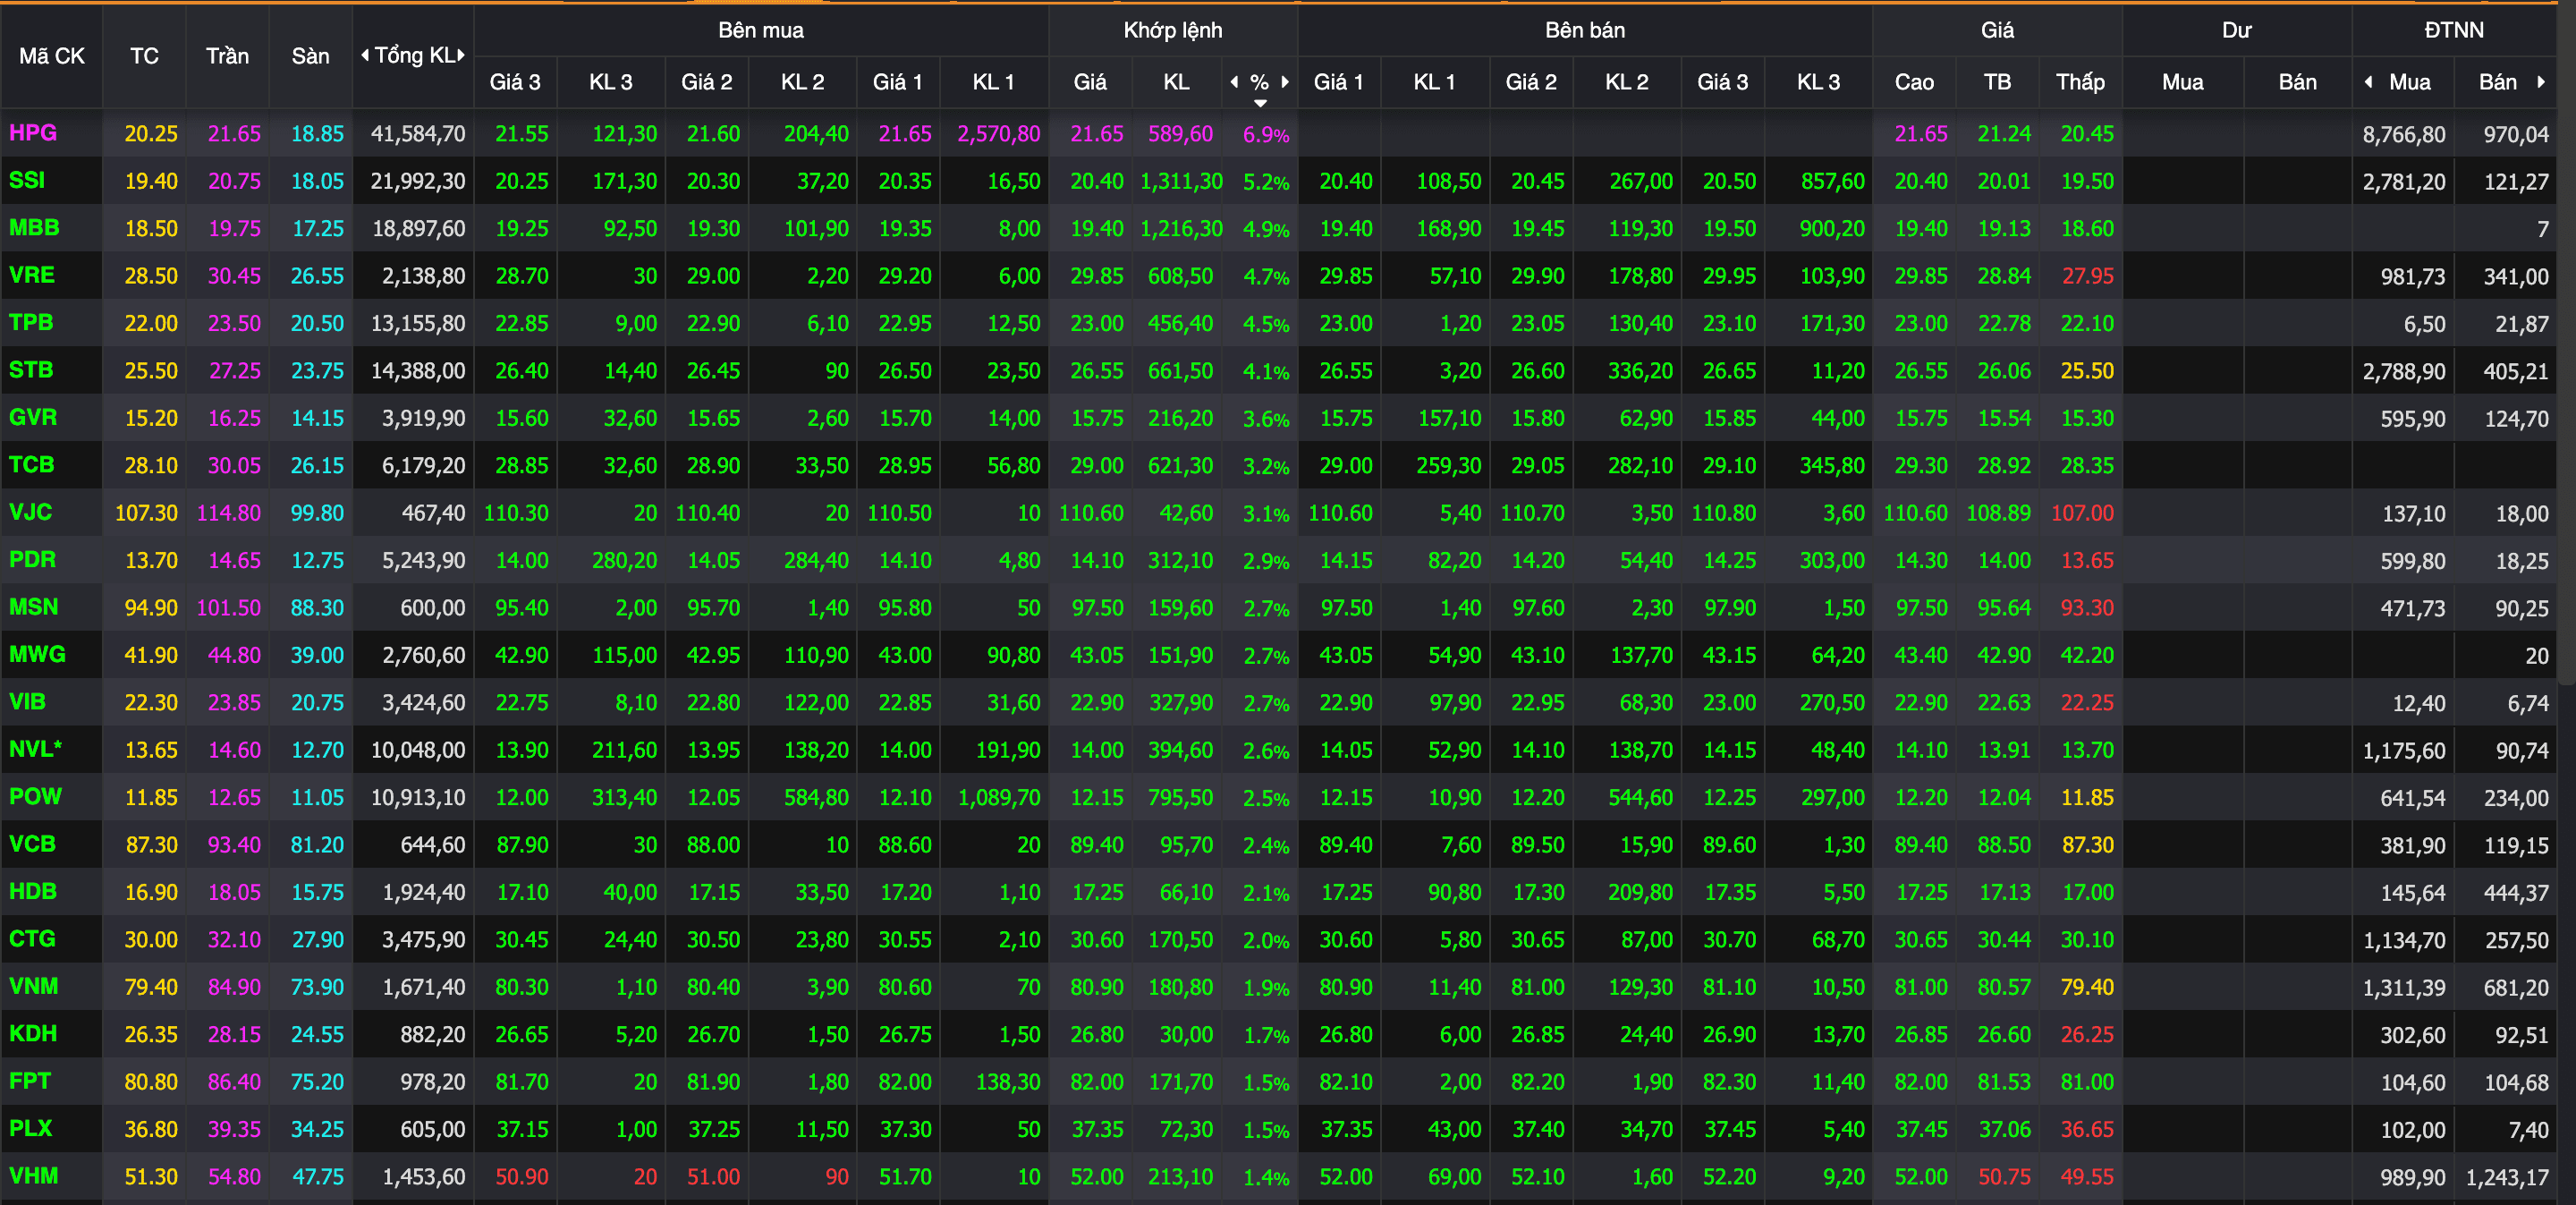
Task: Open the VNM stock symbol
Action: 34,986
